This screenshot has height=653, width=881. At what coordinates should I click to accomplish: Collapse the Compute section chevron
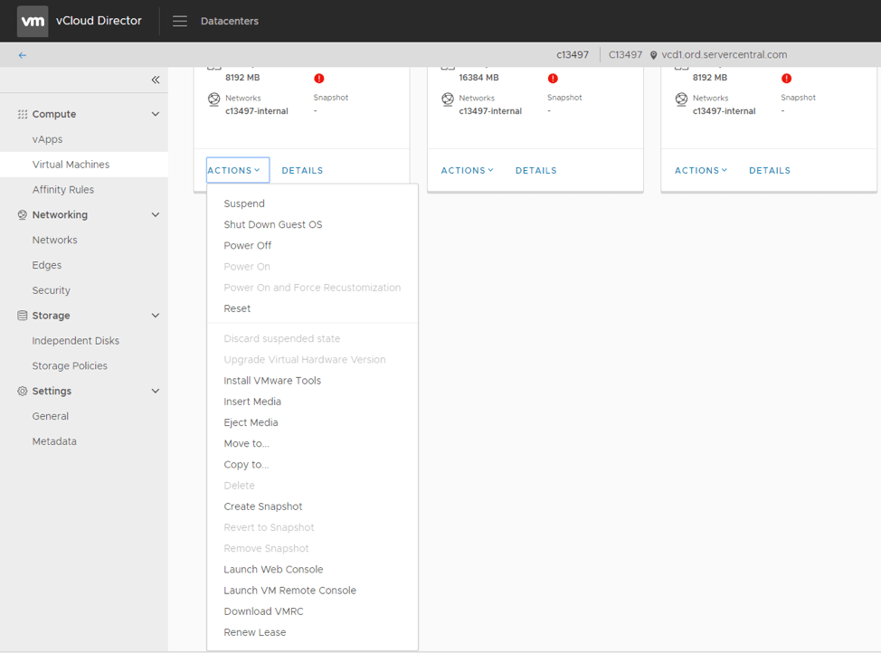tap(154, 113)
